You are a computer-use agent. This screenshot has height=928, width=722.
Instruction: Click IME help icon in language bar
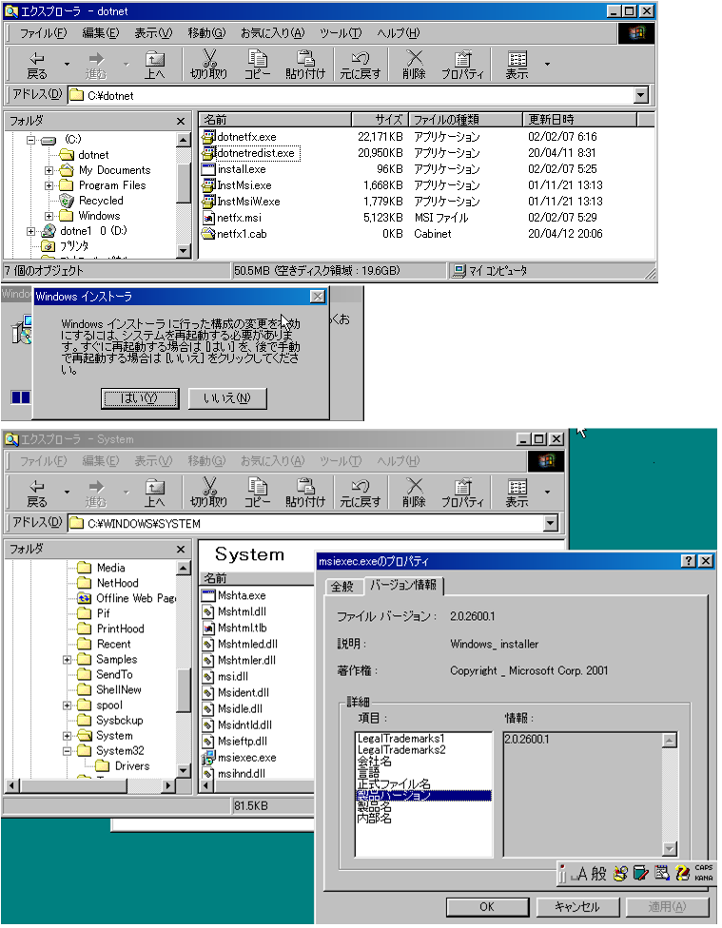682,874
